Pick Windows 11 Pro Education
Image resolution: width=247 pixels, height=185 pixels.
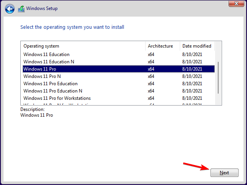[x=119, y=84]
